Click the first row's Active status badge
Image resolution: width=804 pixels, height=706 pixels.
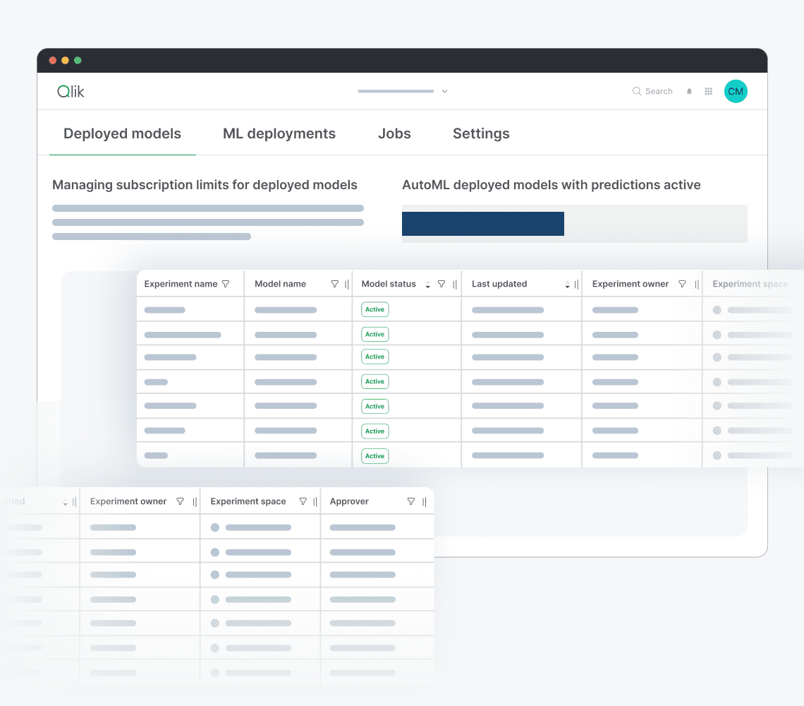point(374,309)
